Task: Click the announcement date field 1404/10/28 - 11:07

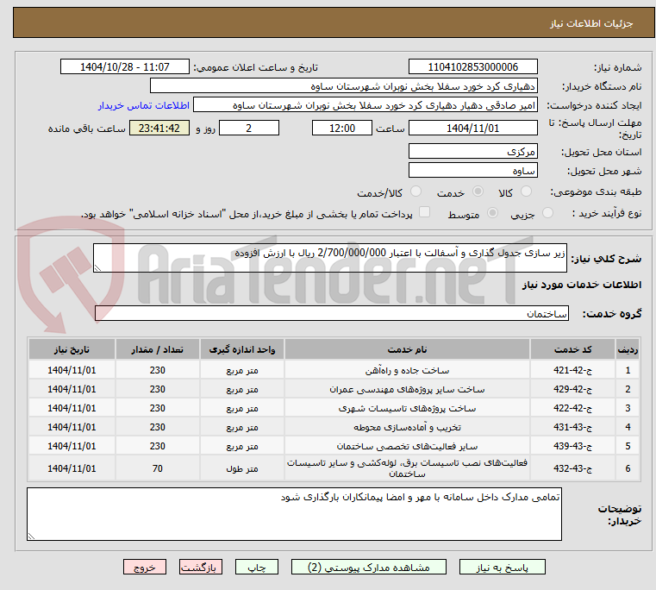Action: click(x=125, y=67)
